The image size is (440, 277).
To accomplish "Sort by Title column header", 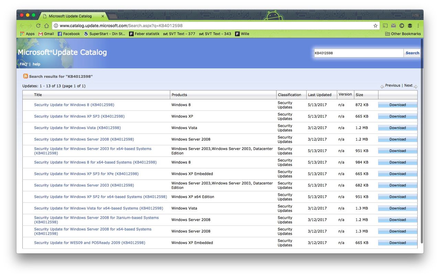I will pos(38,95).
